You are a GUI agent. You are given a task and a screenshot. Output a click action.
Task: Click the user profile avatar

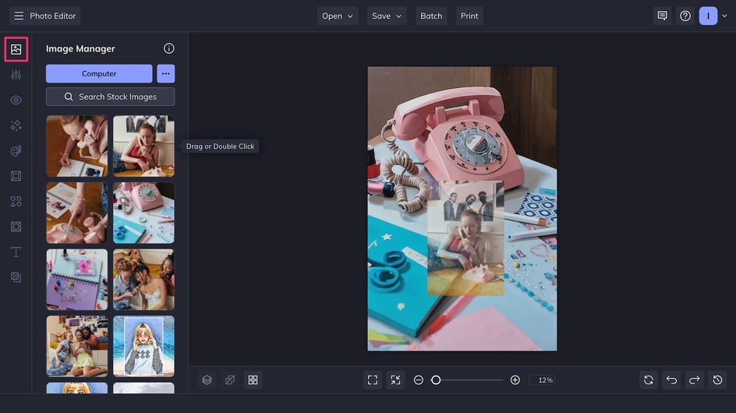[708, 16]
